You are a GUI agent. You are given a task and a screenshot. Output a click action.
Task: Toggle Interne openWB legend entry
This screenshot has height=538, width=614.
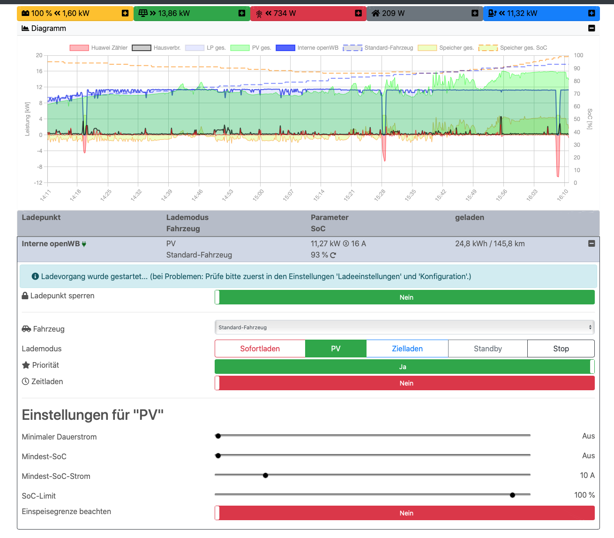(307, 48)
